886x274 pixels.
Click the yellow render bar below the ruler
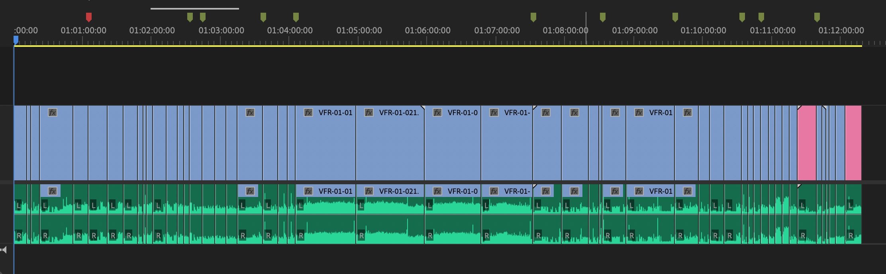click(x=438, y=46)
